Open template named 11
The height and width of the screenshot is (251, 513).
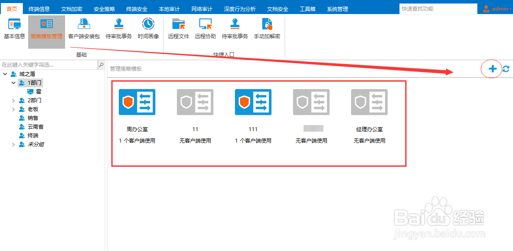click(x=195, y=102)
